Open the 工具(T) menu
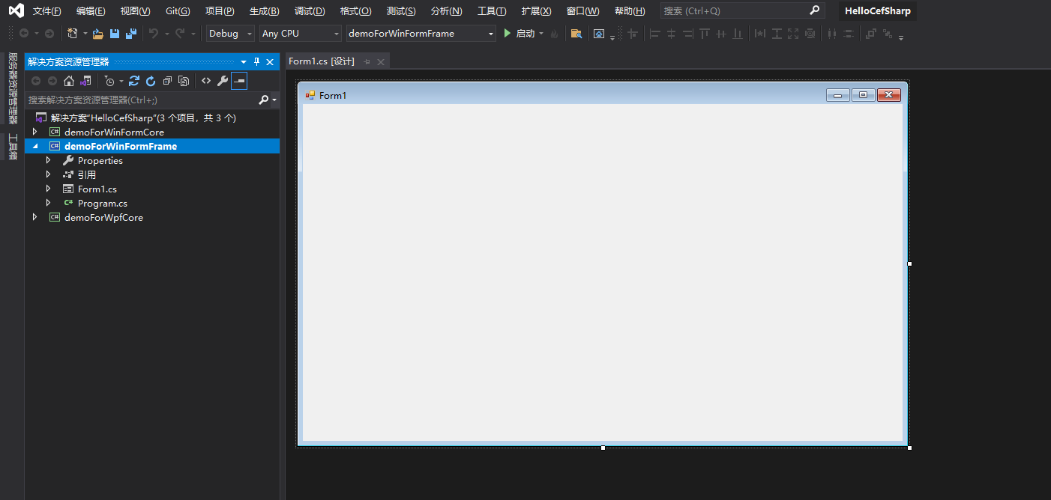Screen dimensions: 1051x500 point(492,11)
